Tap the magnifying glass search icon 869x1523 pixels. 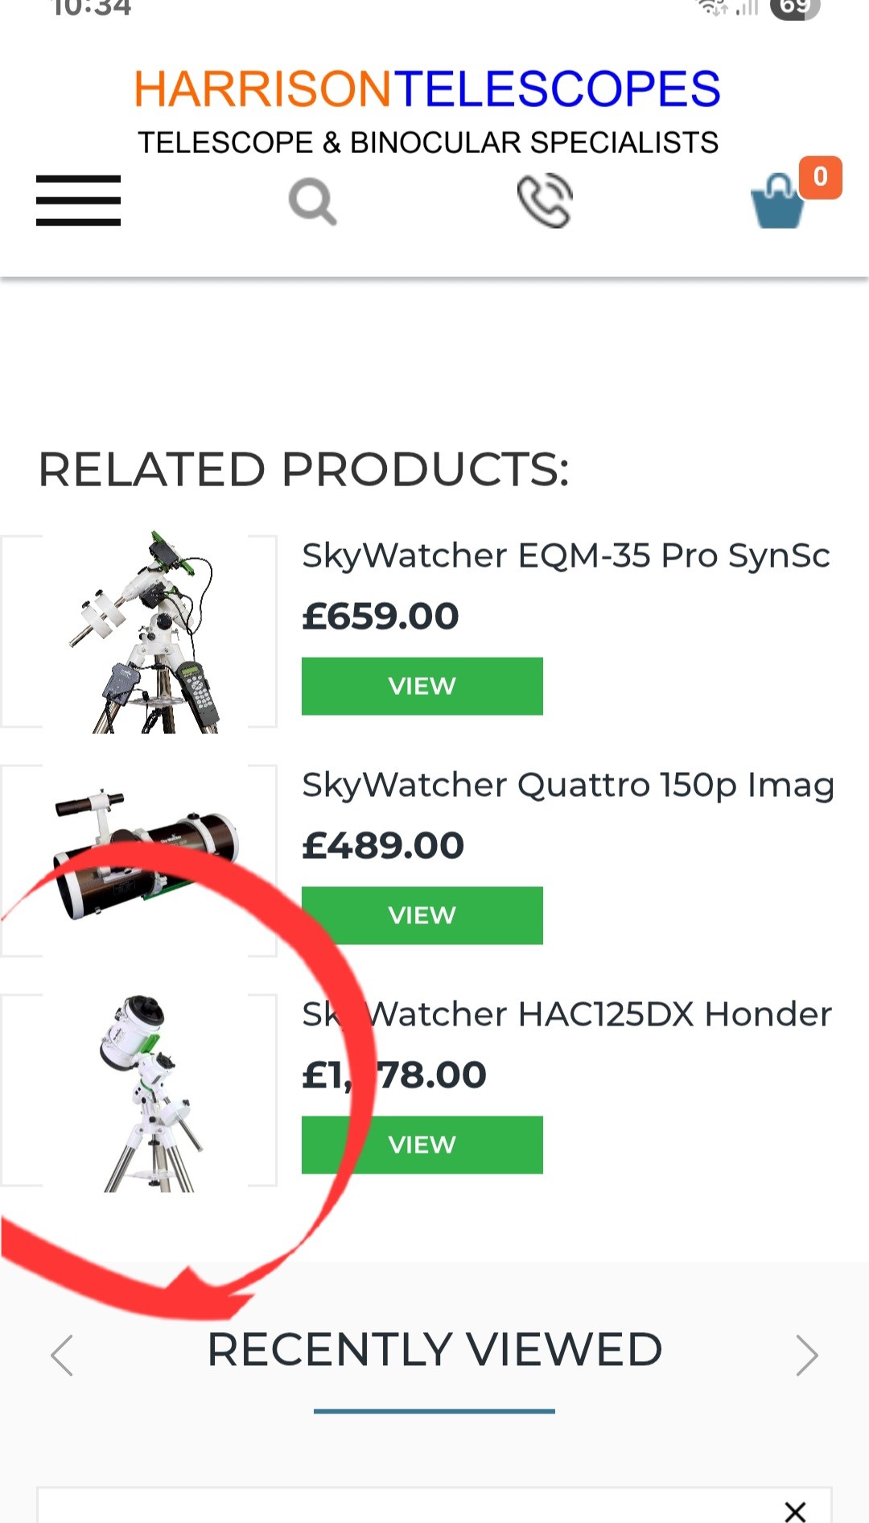pos(312,201)
